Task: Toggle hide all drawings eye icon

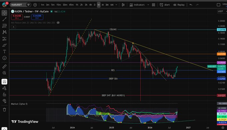Action: point(4,101)
